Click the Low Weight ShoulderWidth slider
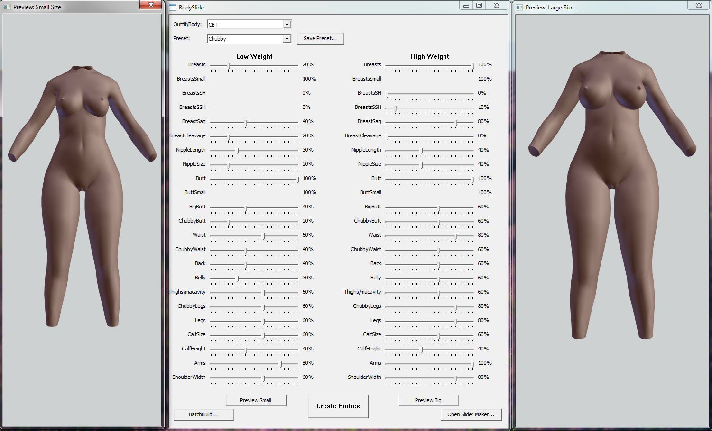The width and height of the screenshot is (712, 431). (x=254, y=379)
